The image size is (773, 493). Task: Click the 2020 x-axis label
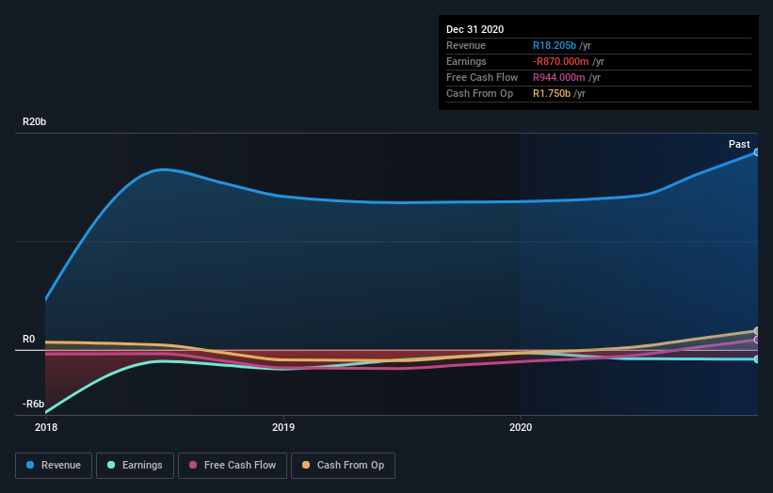click(521, 427)
